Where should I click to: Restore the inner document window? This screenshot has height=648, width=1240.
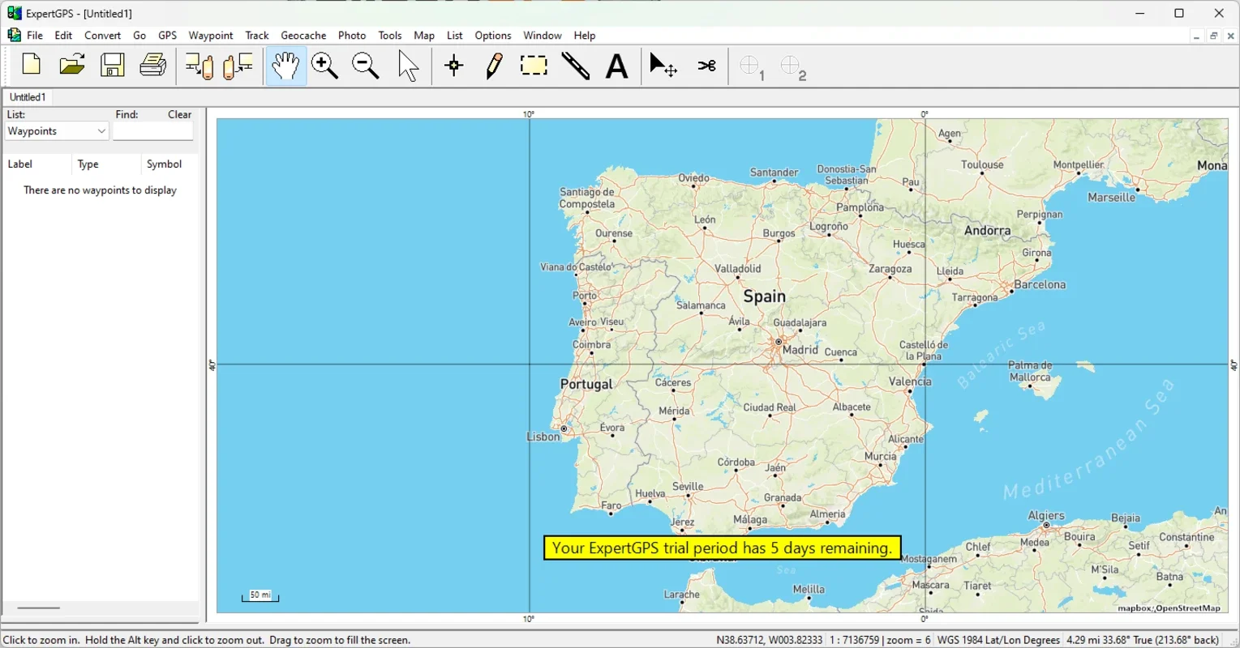click(x=1213, y=36)
